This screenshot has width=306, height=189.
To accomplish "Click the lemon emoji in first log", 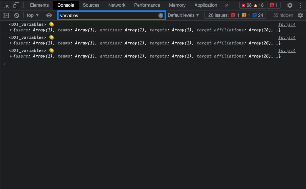I will click(51, 24).
